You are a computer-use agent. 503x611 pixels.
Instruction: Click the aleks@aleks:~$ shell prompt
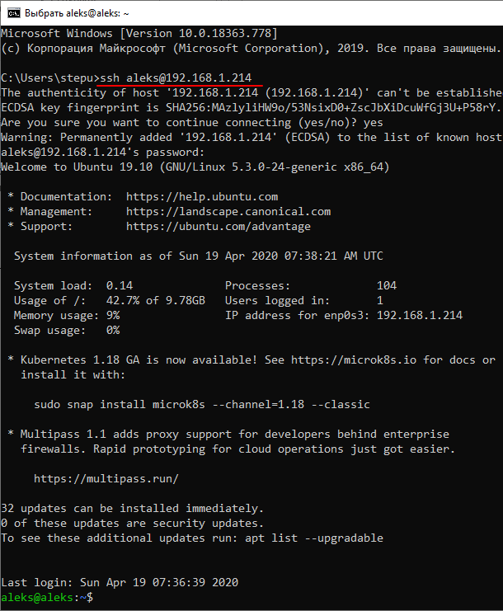tap(47, 597)
